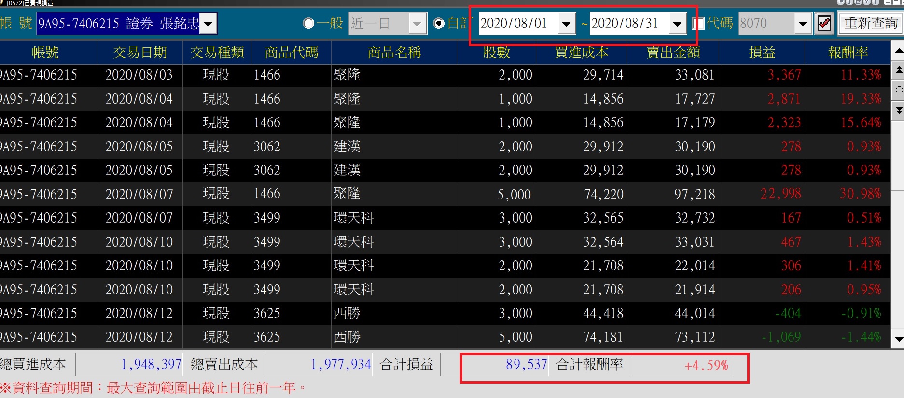Click the profit value 206
Image resolution: width=904 pixels, height=398 pixels.
[792, 289]
